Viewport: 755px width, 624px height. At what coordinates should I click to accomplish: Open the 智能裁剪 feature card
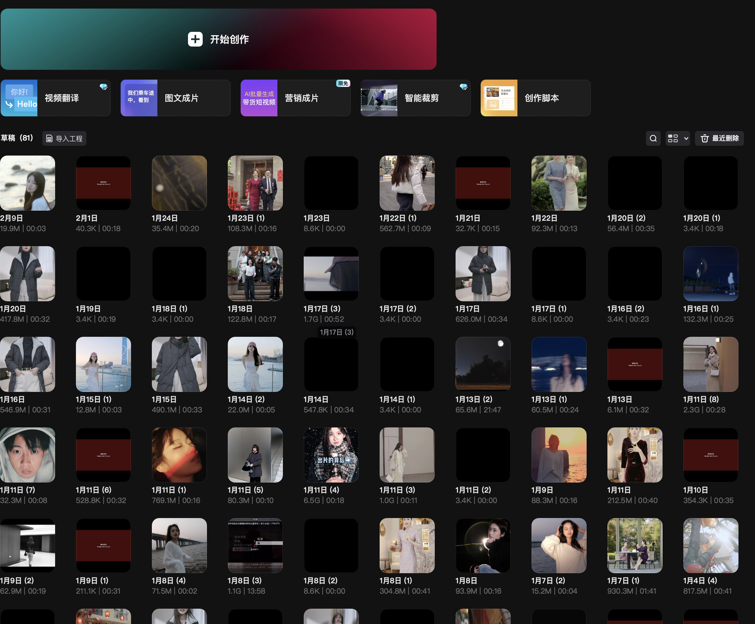[x=416, y=98]
